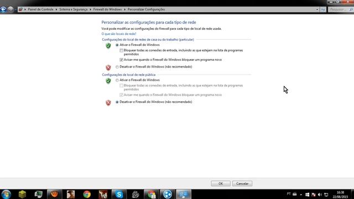
Task: Go to Sistema e Segurança breadcrumb
Action: pos(73,9)
